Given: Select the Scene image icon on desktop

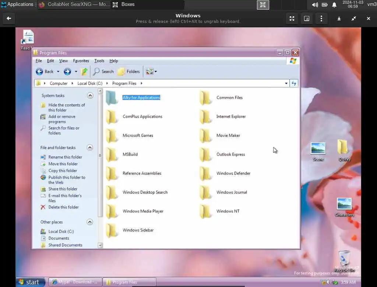Looking at the screenshot, I should (318, 148).
